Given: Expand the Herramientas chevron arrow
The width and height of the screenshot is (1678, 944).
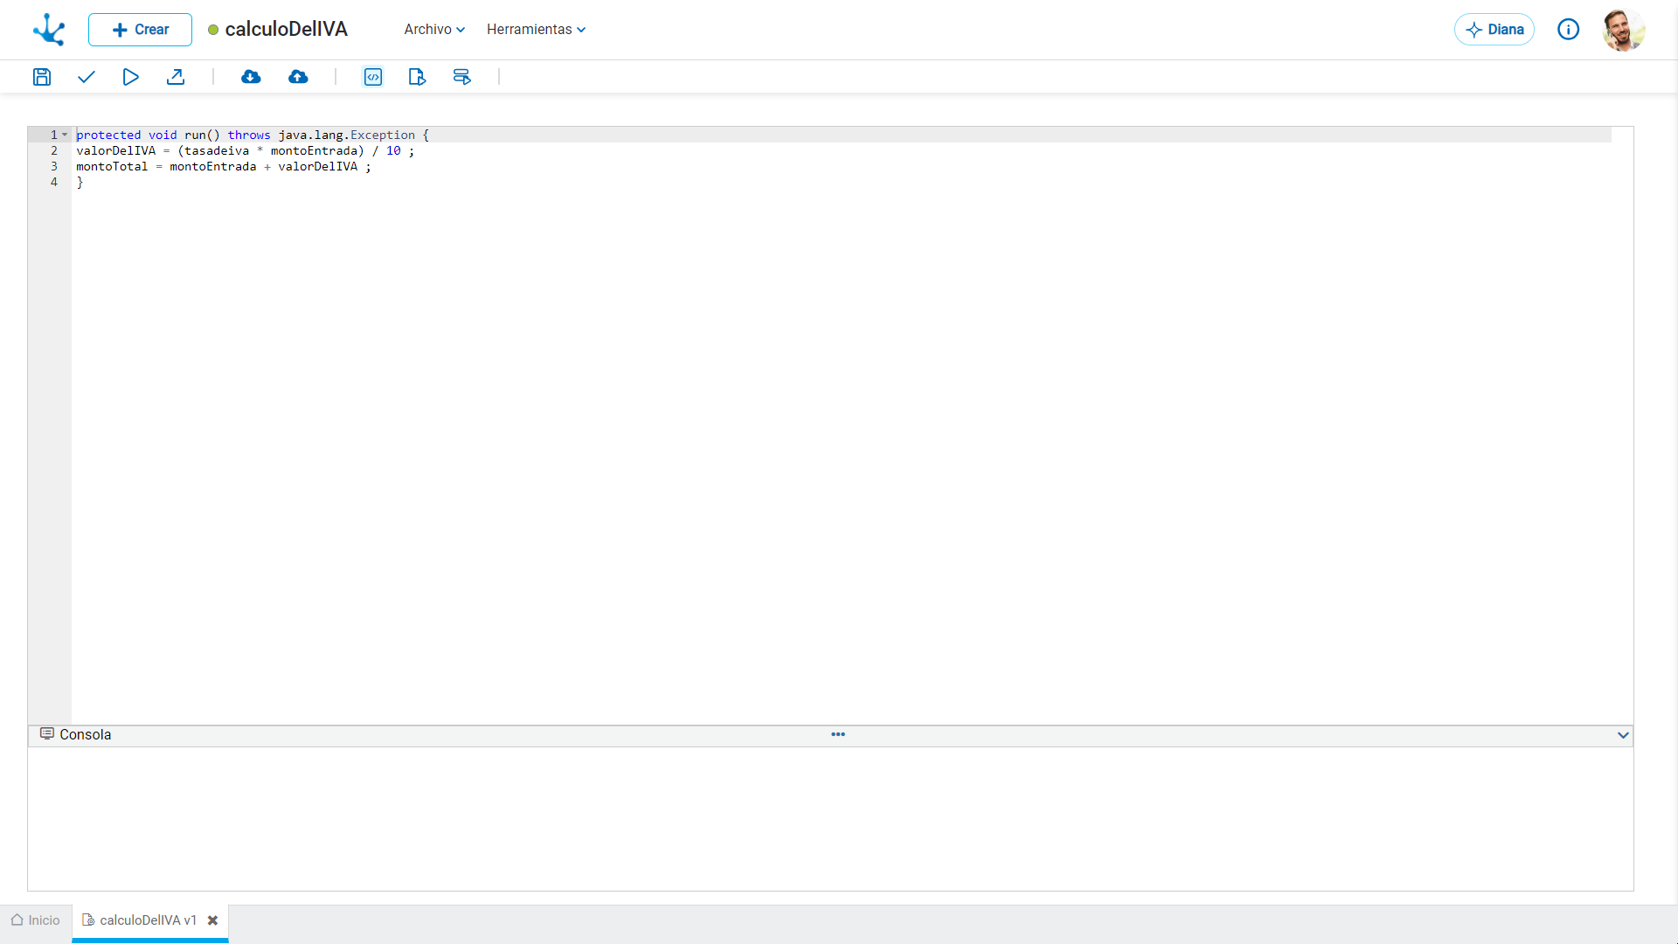Looking at the screenshot, I should [581, 30].
